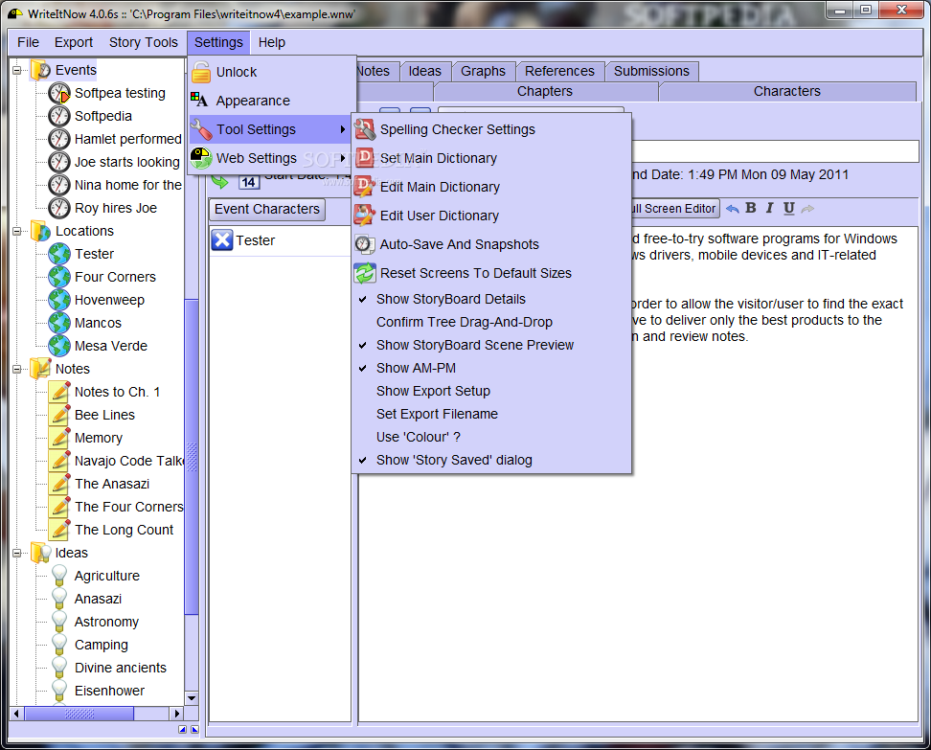
Task: Click the tree scroll down arrow
Action: 192,697
